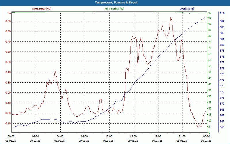Click '980' on the blue pressure axis
Image resolution: width=230 pixels, height=144 pixels.
(x=222, y=45)
